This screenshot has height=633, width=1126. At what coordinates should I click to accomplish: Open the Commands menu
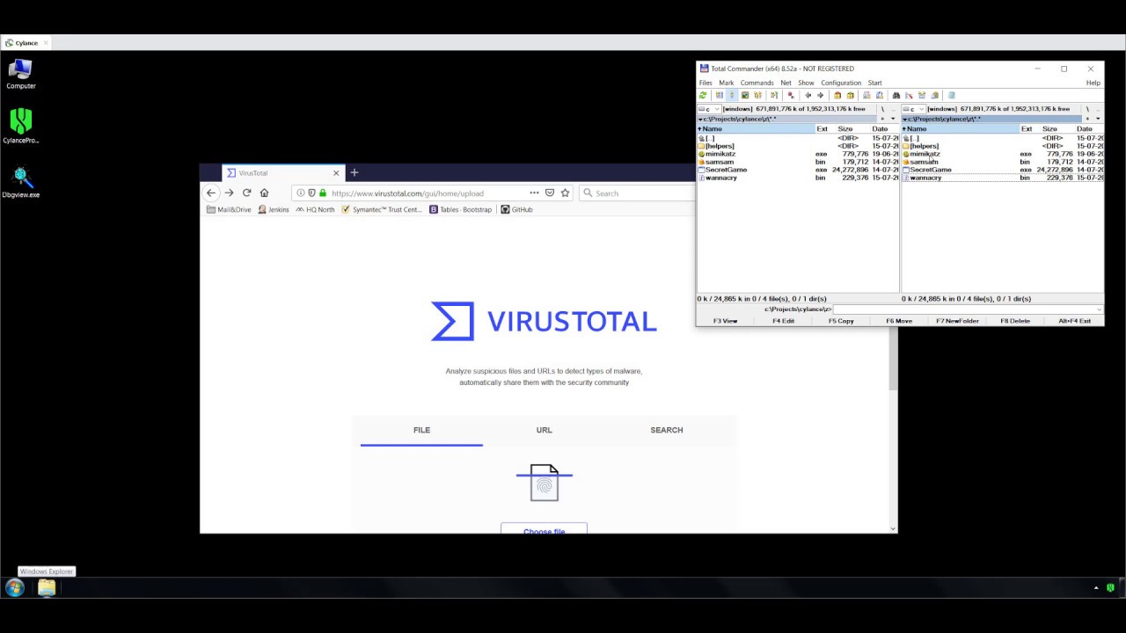coord(757,83)
